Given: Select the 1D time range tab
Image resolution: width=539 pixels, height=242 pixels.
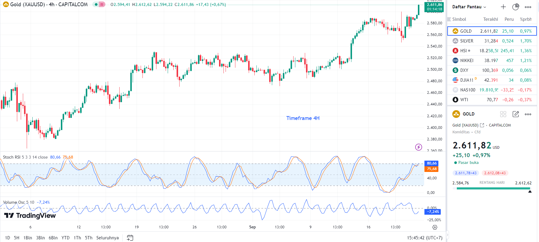Looking at the screenshot, I should click(x=7, y=238).
